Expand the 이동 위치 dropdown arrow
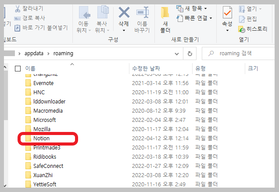 89,31
